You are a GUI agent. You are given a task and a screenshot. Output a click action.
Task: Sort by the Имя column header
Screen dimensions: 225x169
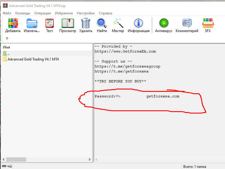(x=6, y=47)
